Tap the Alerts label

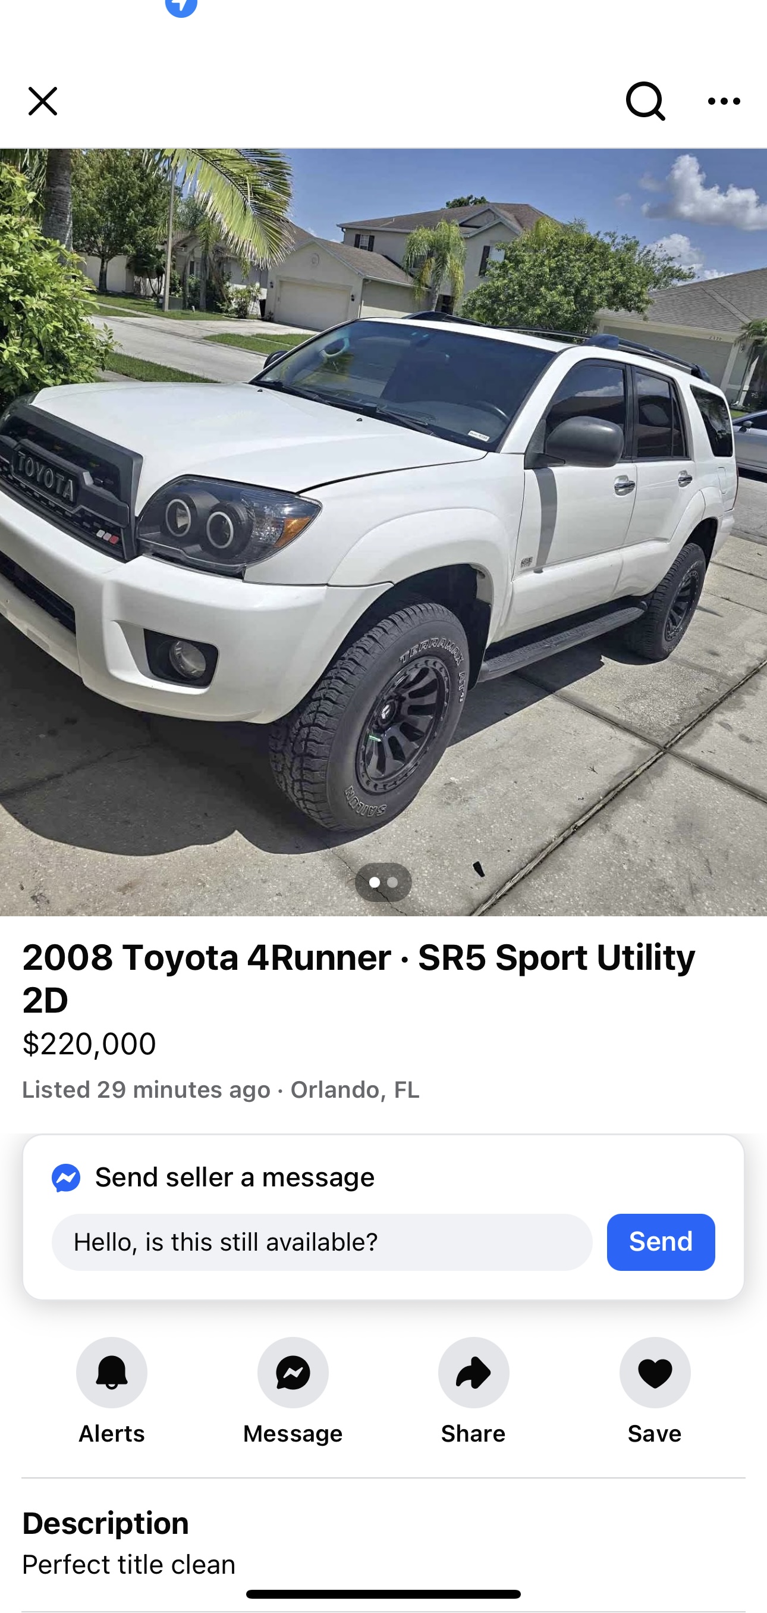[111, 1433]
